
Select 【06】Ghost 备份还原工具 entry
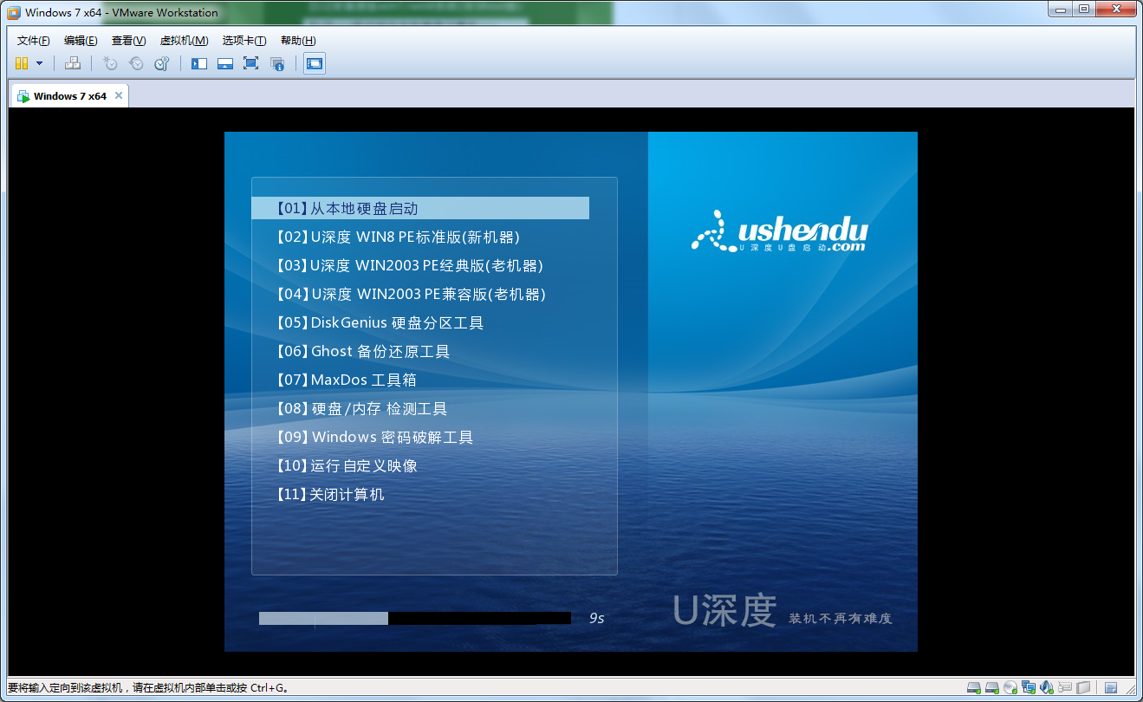click(x=362, y=351)
